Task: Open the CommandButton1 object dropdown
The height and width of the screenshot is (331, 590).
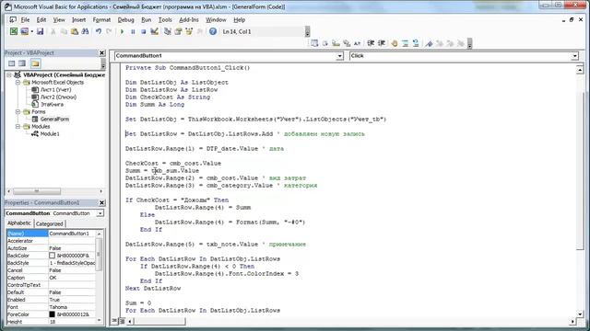Action: [x=339, y=56]
